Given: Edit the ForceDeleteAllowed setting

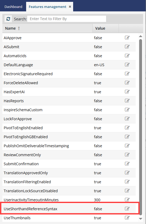Looking at the screenshot, I should pos(127,83).
